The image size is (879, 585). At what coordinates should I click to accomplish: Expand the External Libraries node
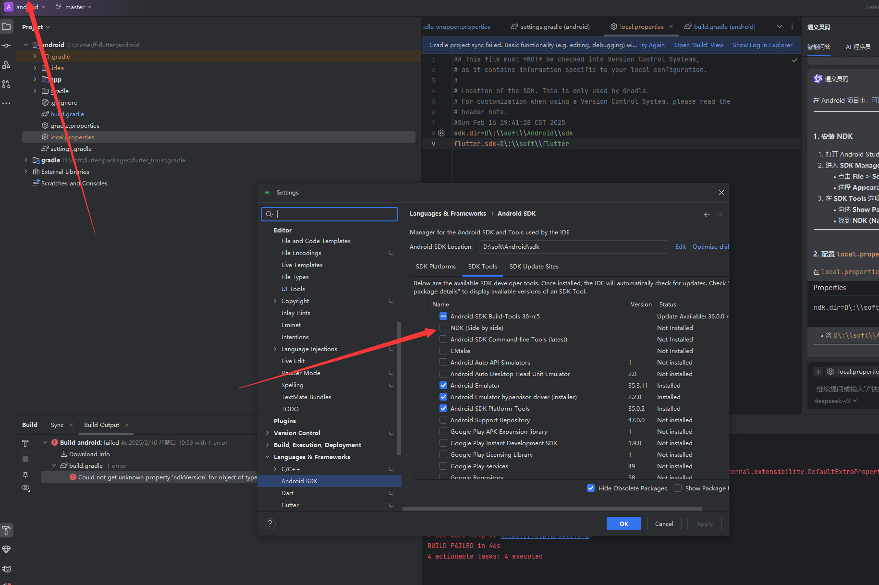(26, 171)
